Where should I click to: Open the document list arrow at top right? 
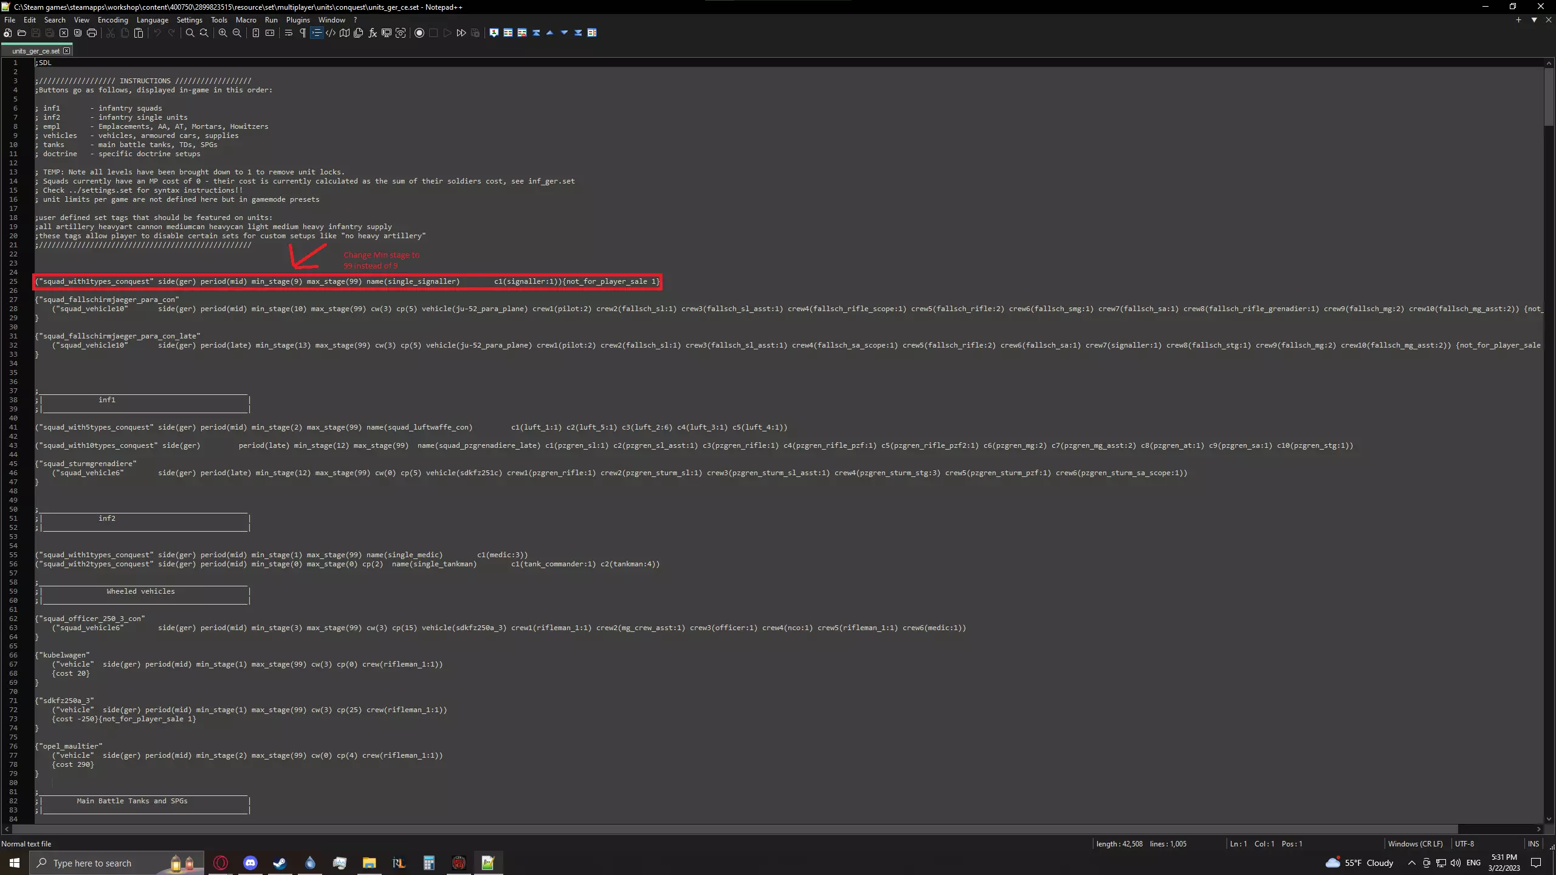pos(1534,20)
